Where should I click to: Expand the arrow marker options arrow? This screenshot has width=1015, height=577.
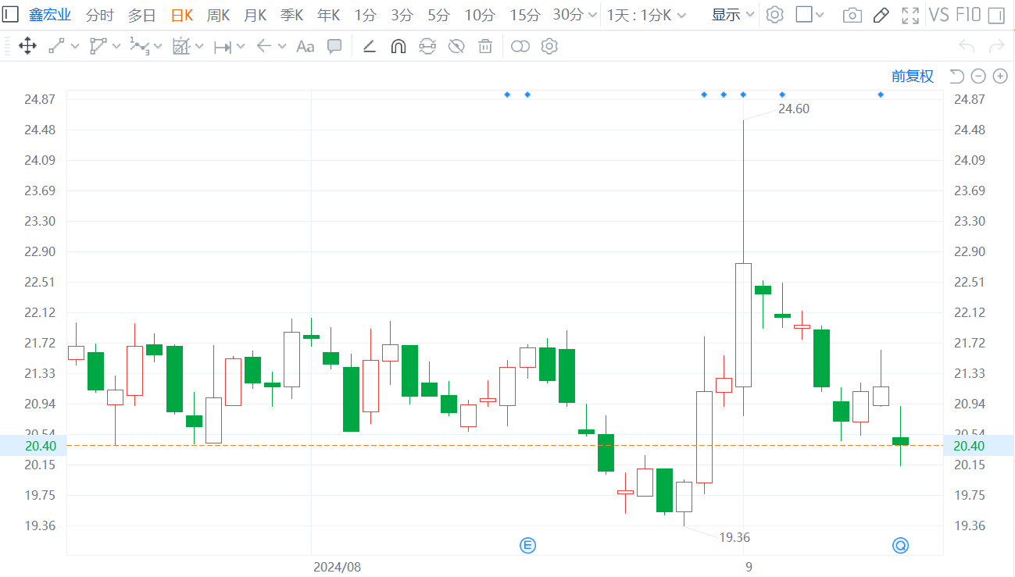click(x=282, y=47)
